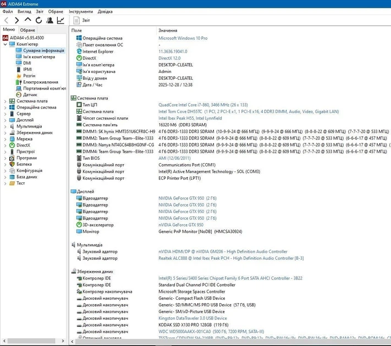Collapse the Комп'ютер tree node
The width and height of the screenshot is (391, 346).
point(5,44)
